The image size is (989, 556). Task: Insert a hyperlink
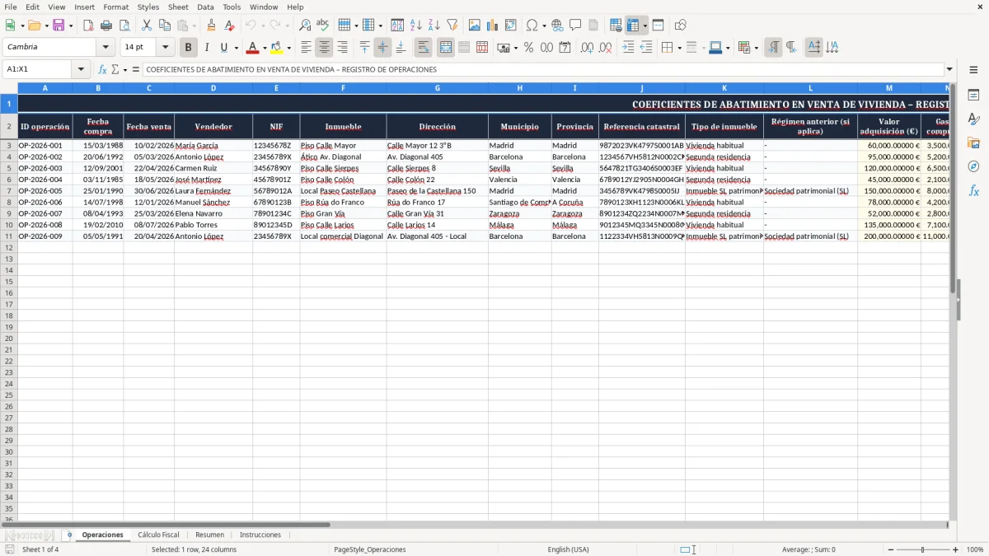(557, 26)
